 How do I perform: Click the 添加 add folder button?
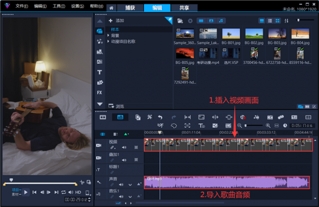pyautogui.click(x=116, y=21)
